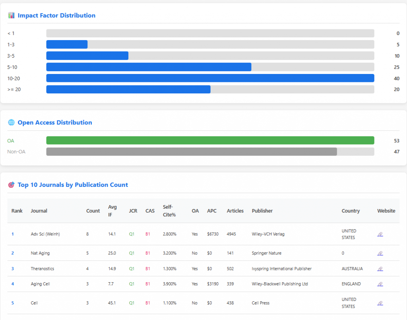Click the >= 20 impact factor bar
Viewport: 407px width, 320px height.
click(x=128, y=89)
